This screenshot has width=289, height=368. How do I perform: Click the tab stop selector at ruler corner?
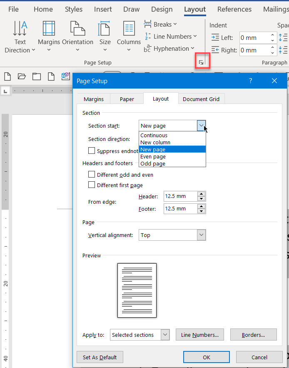(x=5, y=91)
